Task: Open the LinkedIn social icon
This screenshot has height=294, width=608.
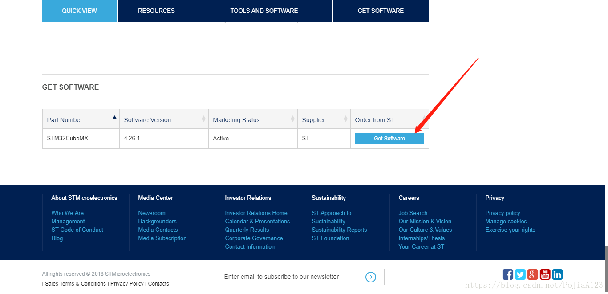Action: 557,274
